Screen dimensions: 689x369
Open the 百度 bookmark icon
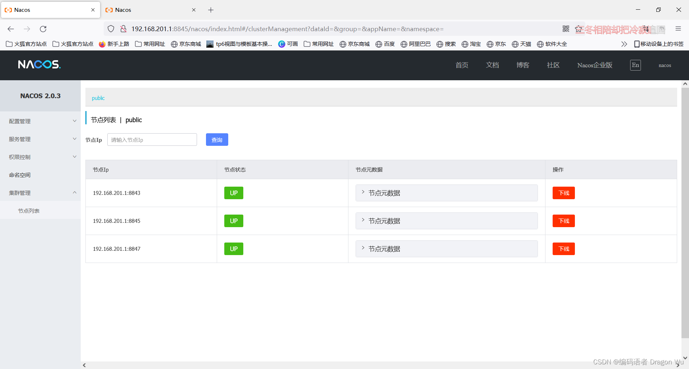coord(379,44)
